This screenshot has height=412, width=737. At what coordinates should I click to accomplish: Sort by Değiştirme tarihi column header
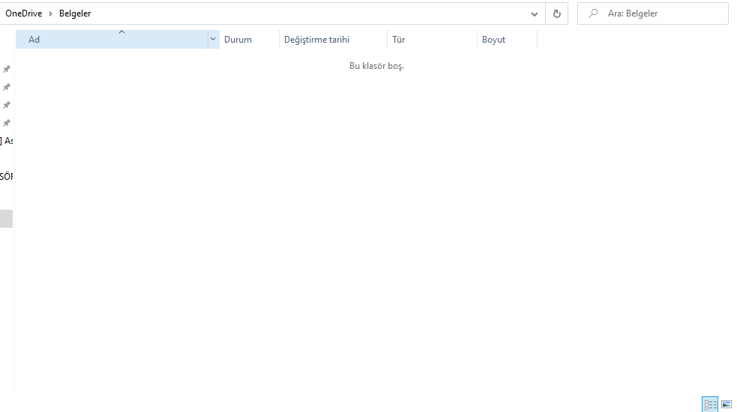coord(333,40)
